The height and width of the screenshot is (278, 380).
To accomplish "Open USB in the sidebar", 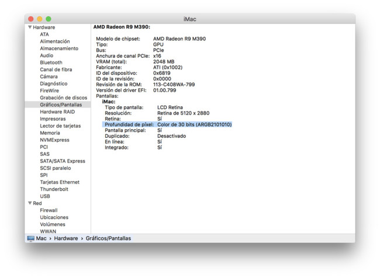I will tap(45, 196).
